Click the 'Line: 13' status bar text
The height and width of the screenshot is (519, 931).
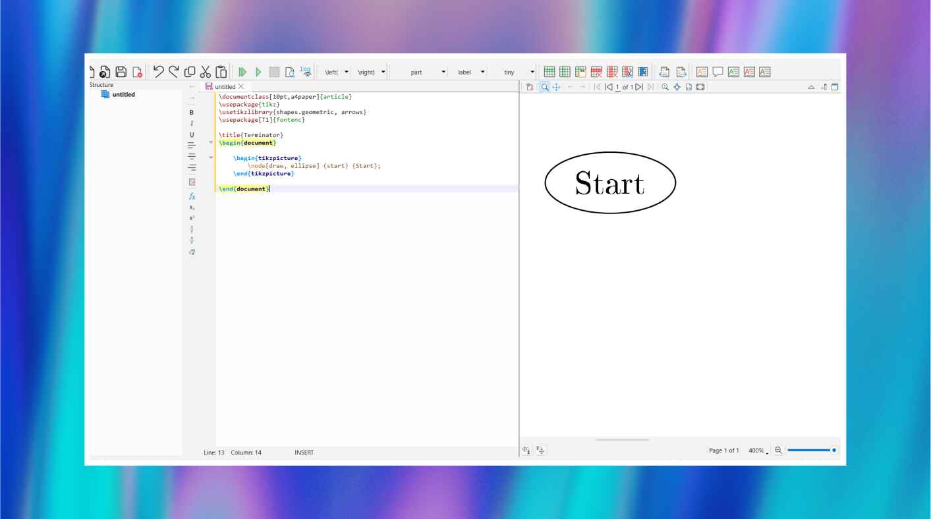(x=214, y=452)
